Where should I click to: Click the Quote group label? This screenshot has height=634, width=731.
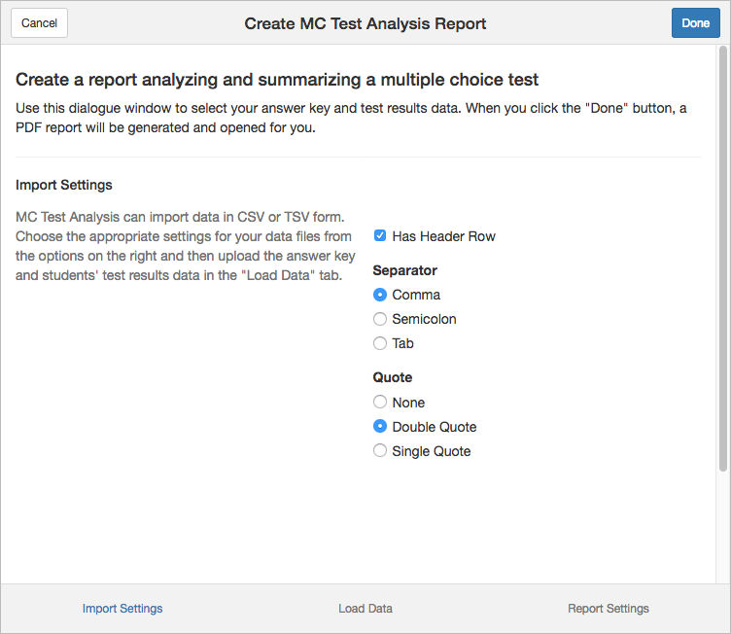[x=393, y=377]
